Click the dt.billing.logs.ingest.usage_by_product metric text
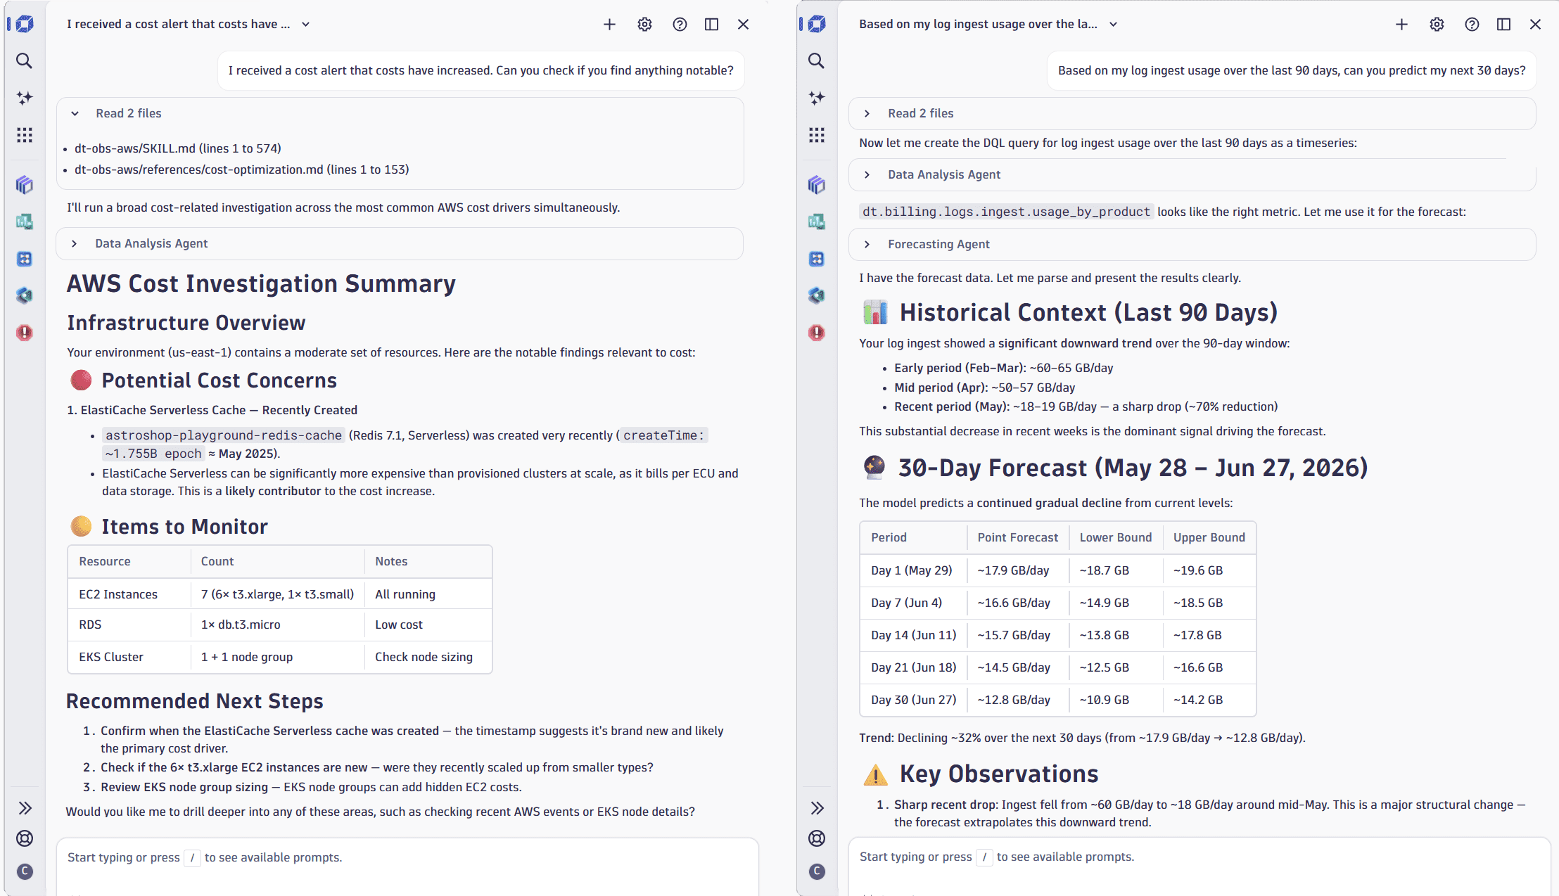 coord(1006,212)
